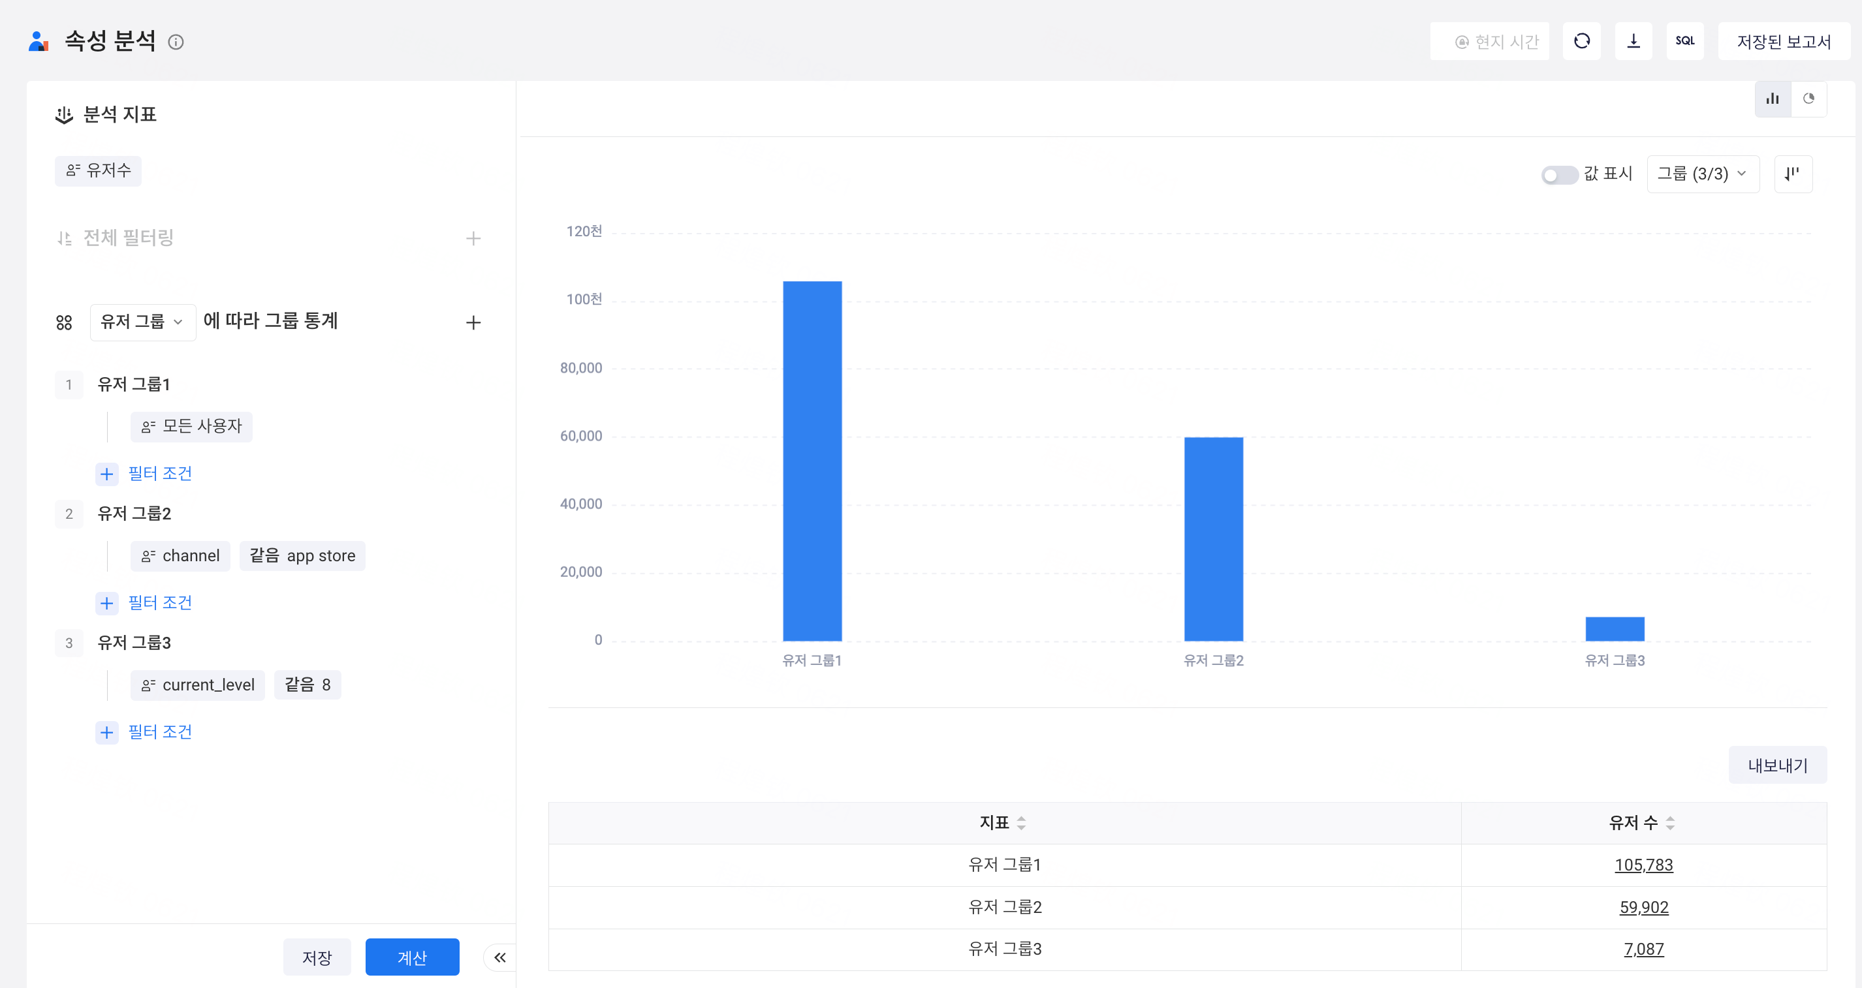Open the 7,087 user count link
Screen dimensions: 1862x988
(x=1644, y=949)
